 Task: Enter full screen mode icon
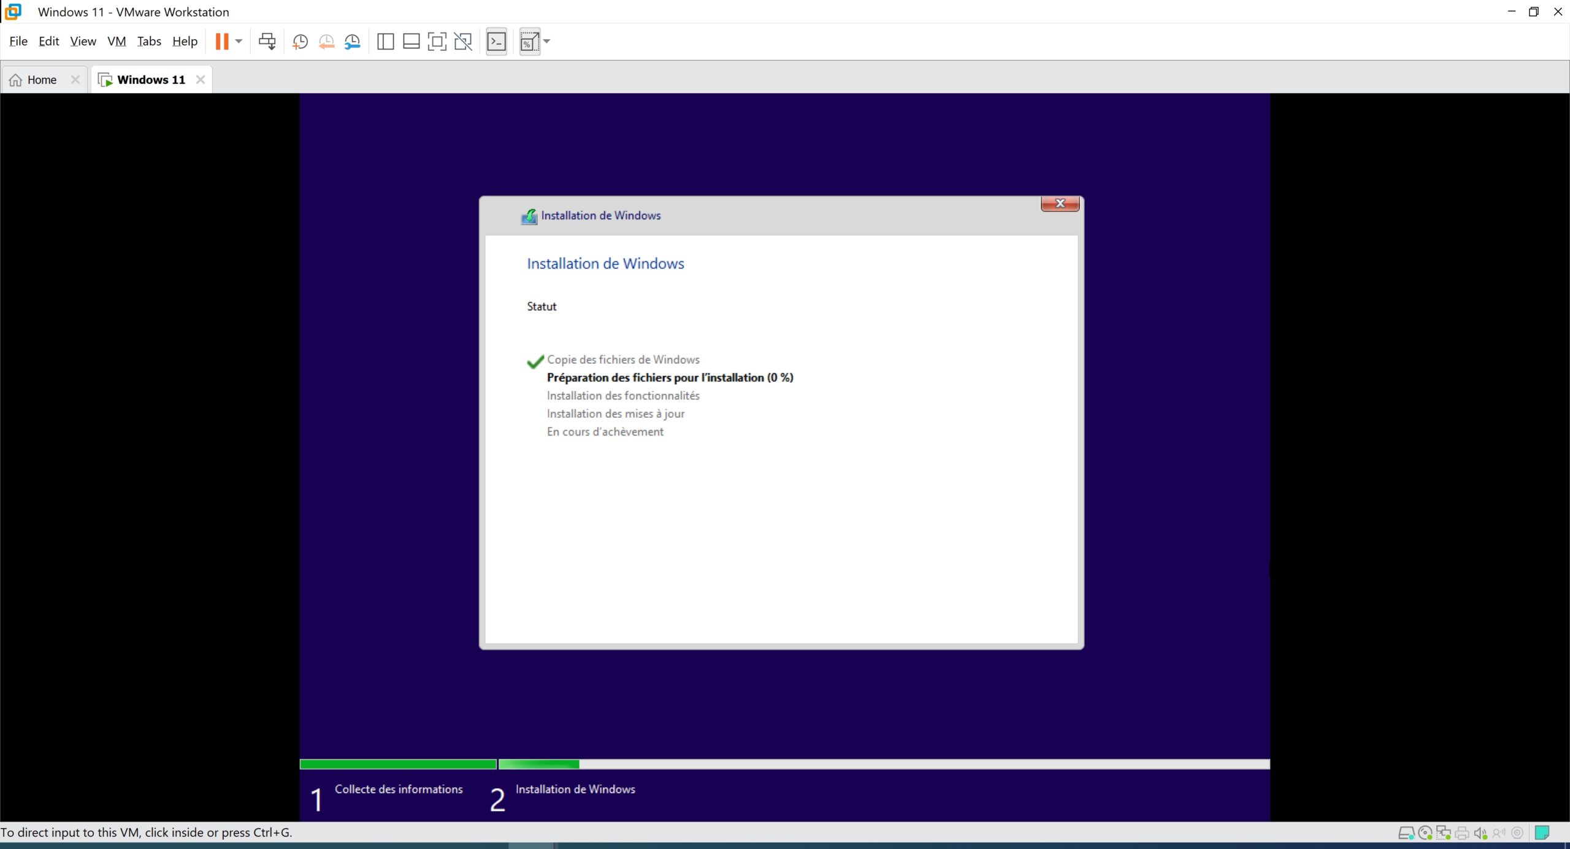[x=437, y=42]
